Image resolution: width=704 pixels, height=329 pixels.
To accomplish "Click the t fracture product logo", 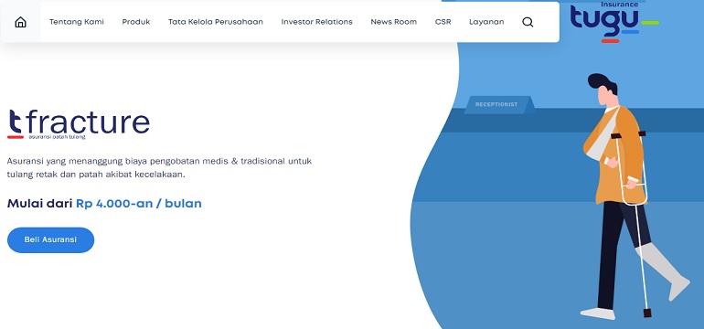I will 79,124.
